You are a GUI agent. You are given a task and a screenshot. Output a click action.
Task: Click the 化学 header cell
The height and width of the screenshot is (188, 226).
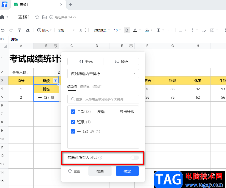click(x=198, y=81)
